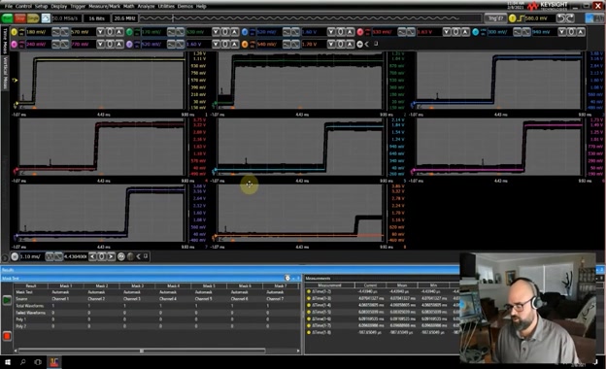Click the add channel plus icon
Screen dimensions: 606x369
[x=359, y=45]
